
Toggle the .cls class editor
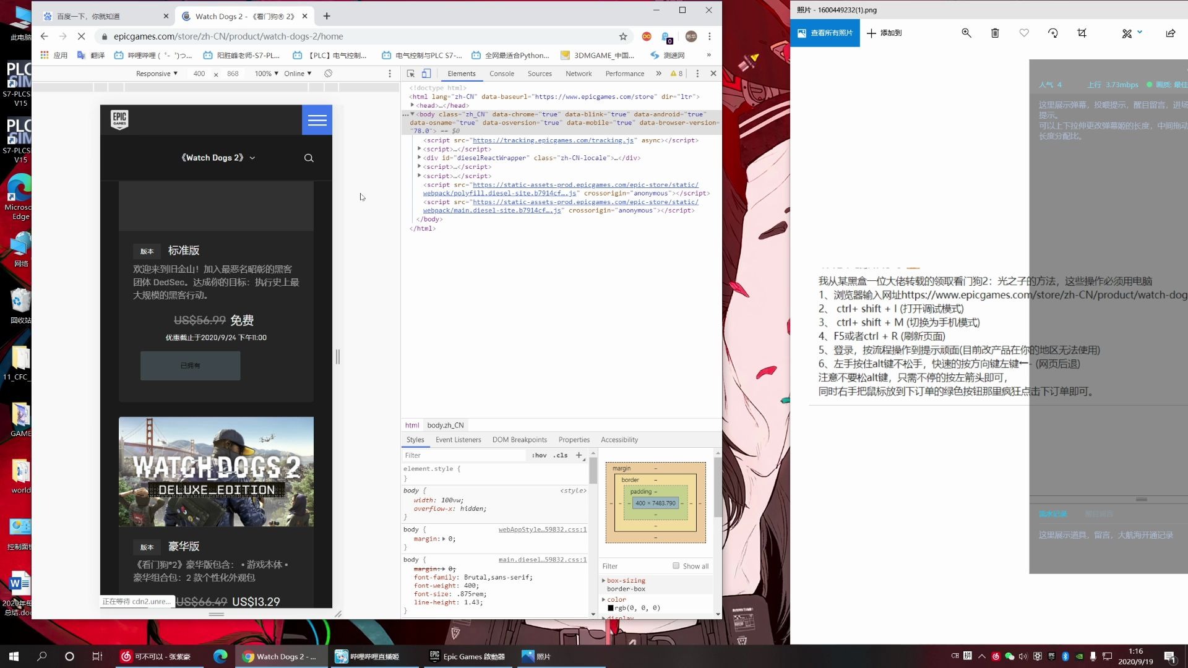[561, 455]
